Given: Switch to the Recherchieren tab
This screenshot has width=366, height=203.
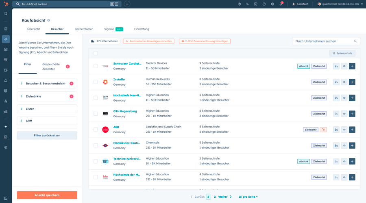Looking at the screenshot, I should [84, 29].
